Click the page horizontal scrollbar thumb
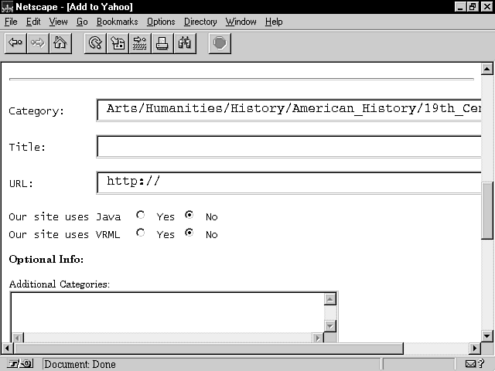This screenshot has height=371, width=495. coord(209,349)
